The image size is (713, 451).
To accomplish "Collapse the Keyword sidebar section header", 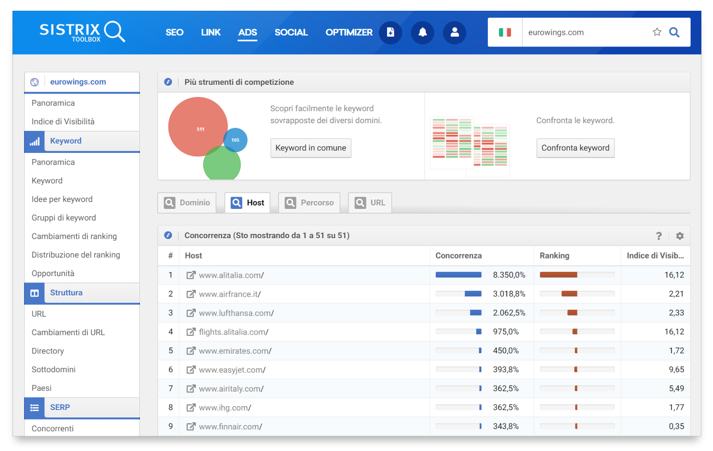I will (x=82, y=141).
